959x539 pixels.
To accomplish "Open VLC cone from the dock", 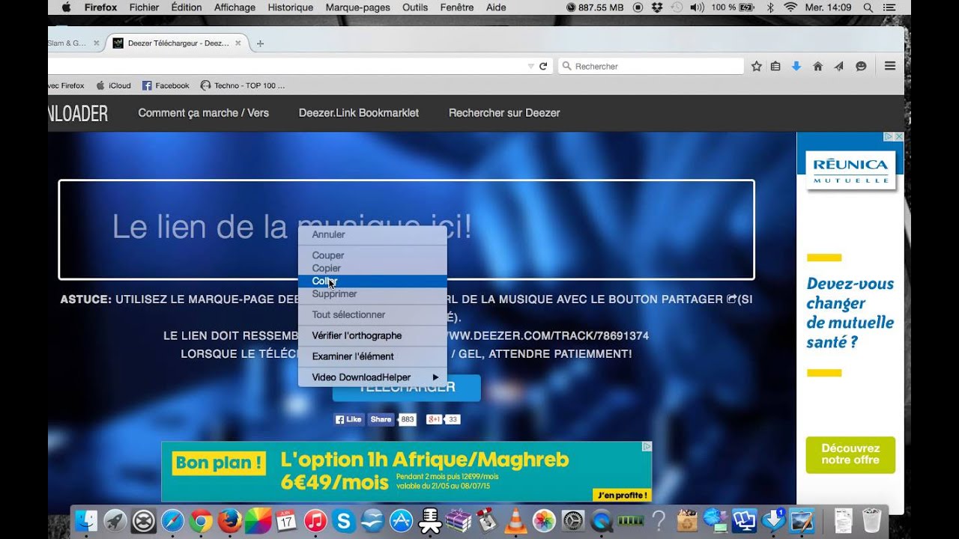I will 515,520.
